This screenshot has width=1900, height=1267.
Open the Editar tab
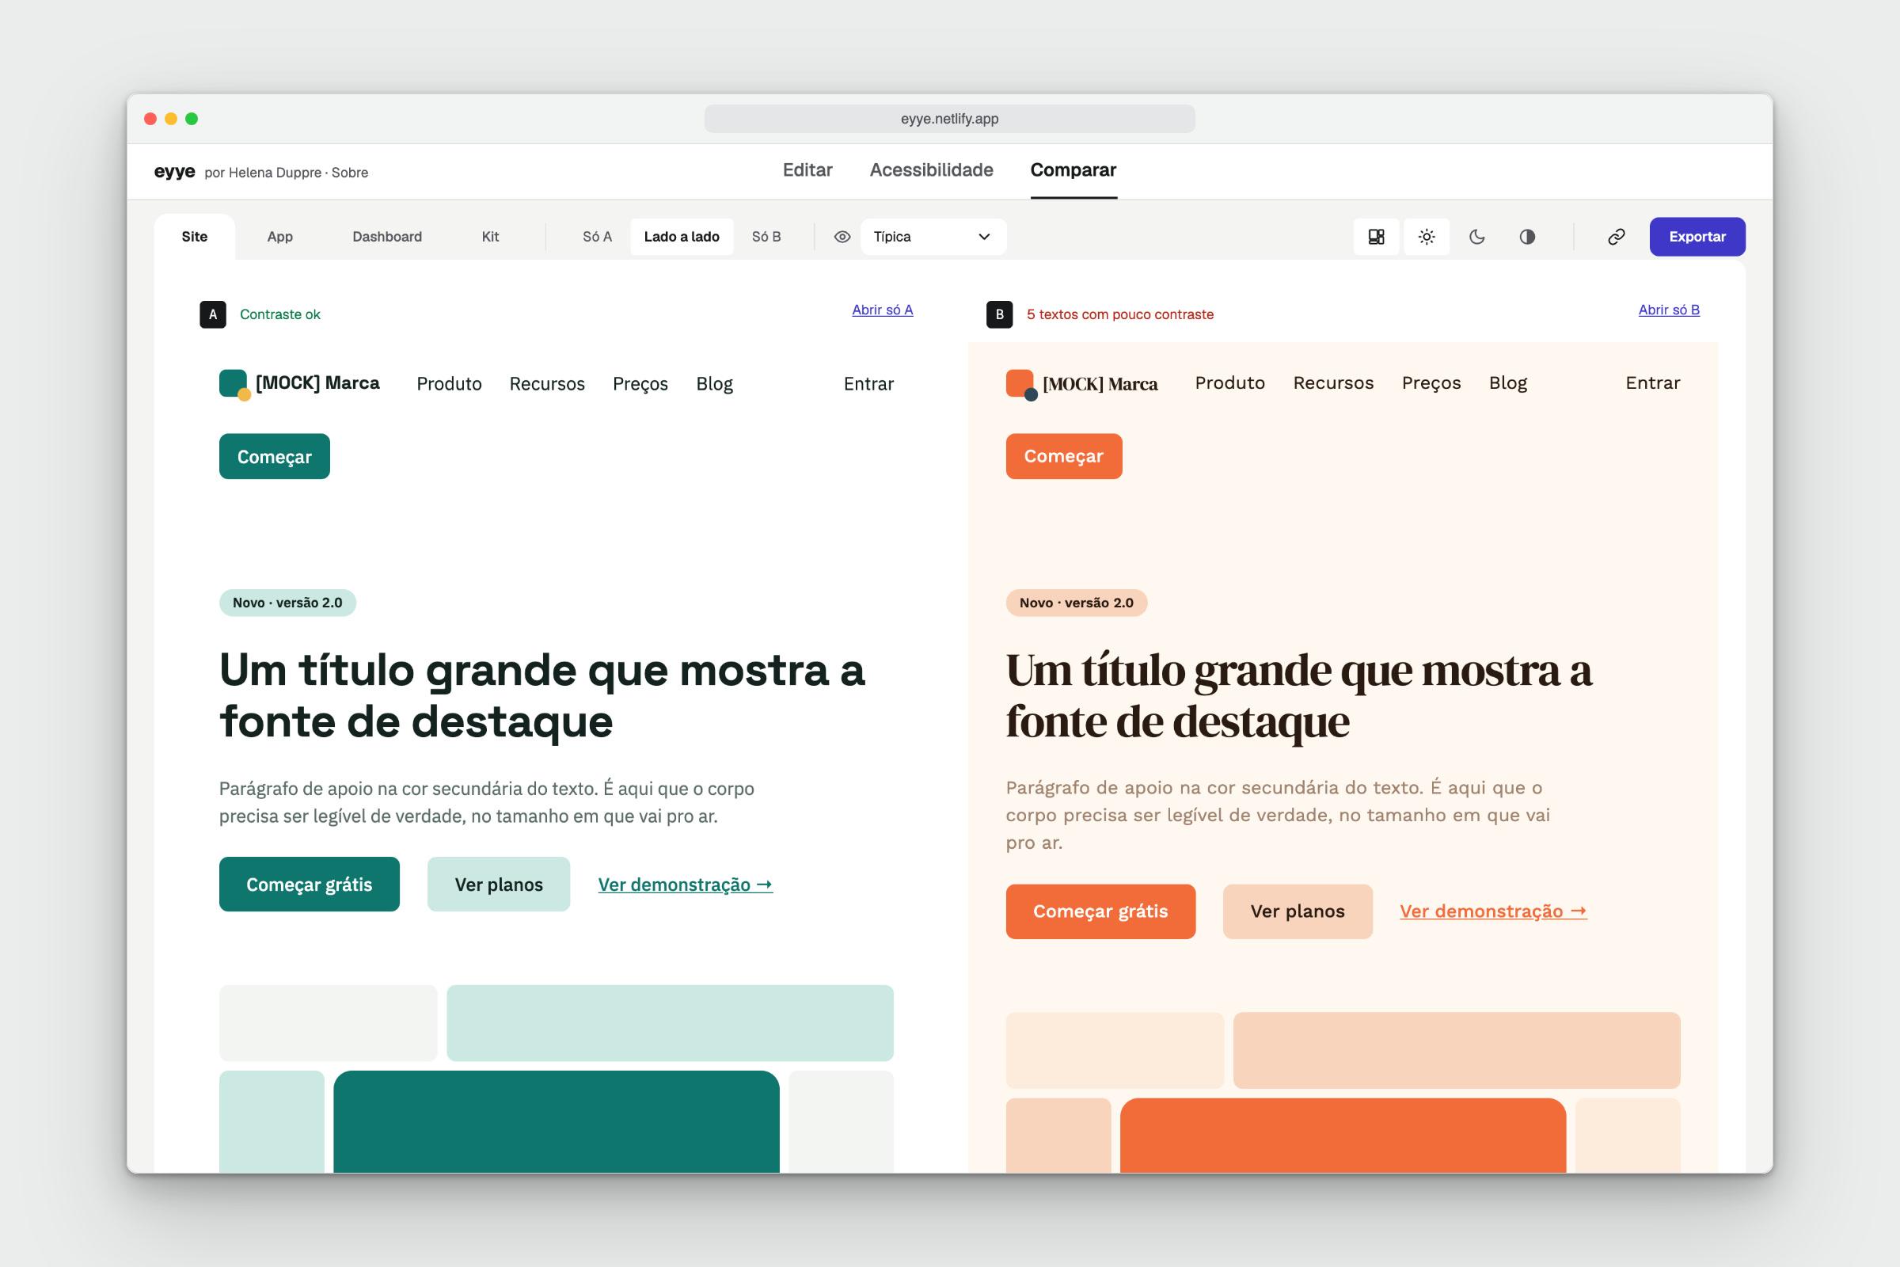(807, 170)
